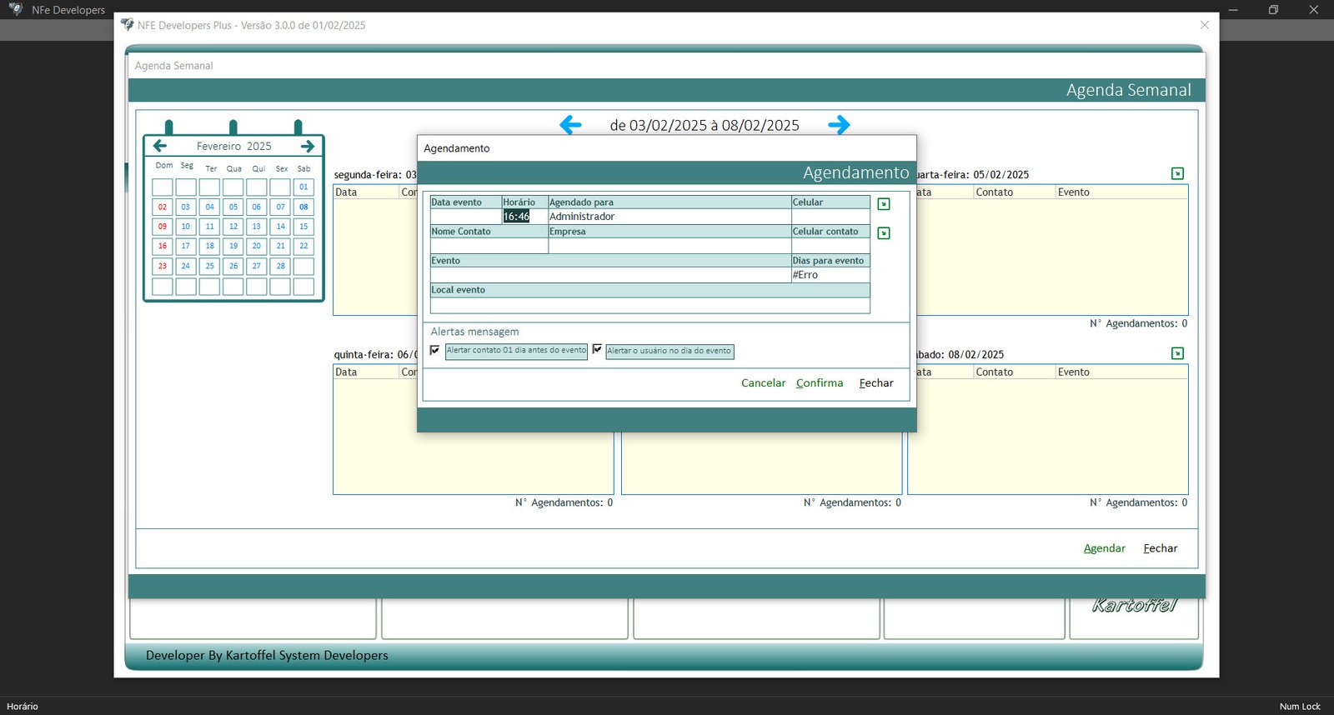
Task: Open quarta-feira 05/02/2025 panel arrow icon
Action: tap(1177, 173)
